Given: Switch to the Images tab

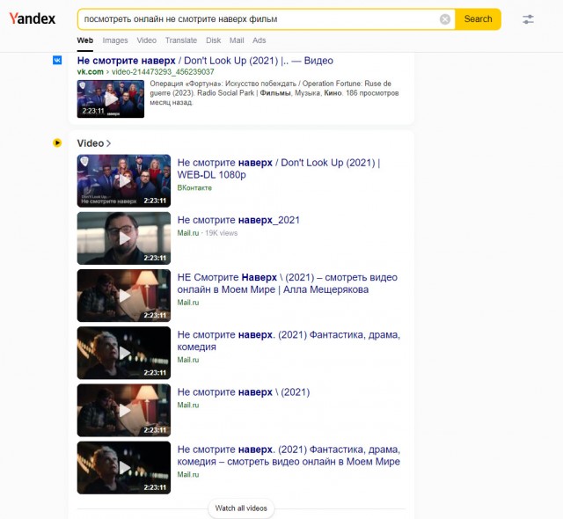Looking at the screenshot, I should pos(115,40).
